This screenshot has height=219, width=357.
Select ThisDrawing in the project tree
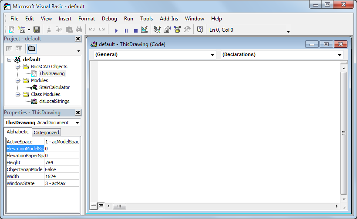click(x=52, y=73)
